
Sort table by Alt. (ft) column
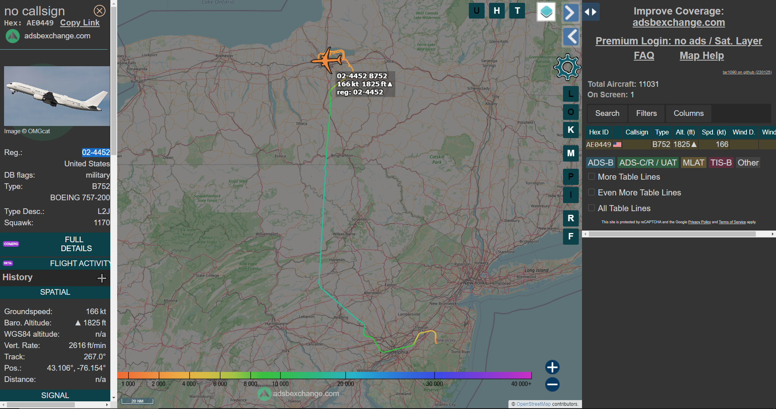(685, 132)
